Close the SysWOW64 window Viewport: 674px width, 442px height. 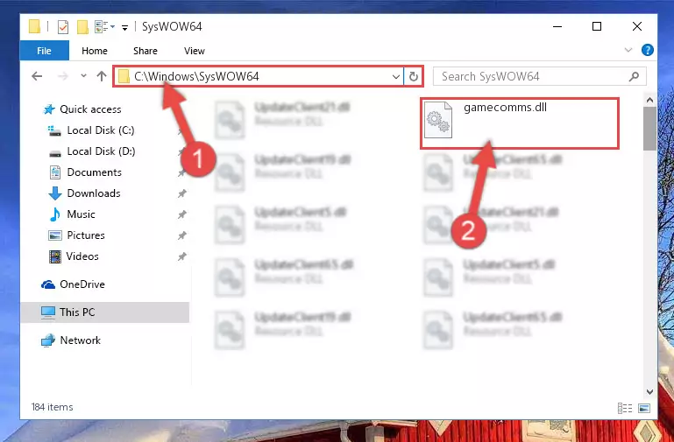tap(637, 26)
